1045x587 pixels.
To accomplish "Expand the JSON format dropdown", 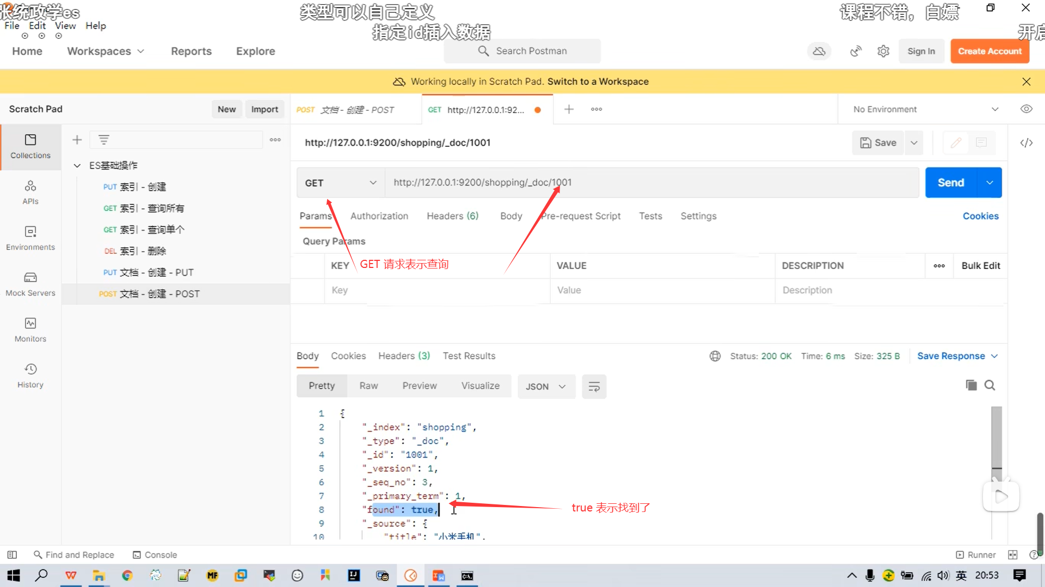I will coord(546,386).
